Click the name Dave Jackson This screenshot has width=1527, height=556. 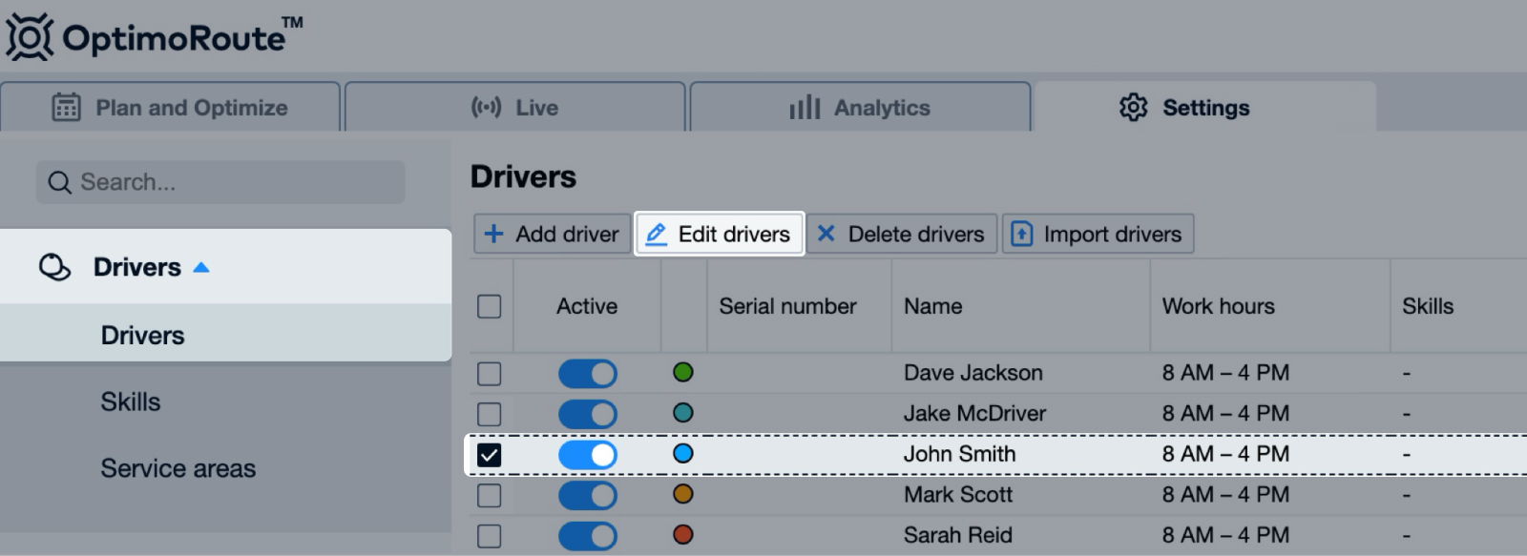click(x=973, y=373)
